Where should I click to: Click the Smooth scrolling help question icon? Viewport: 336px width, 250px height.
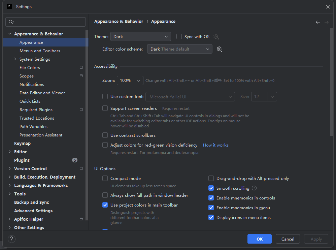click(254, 188)
